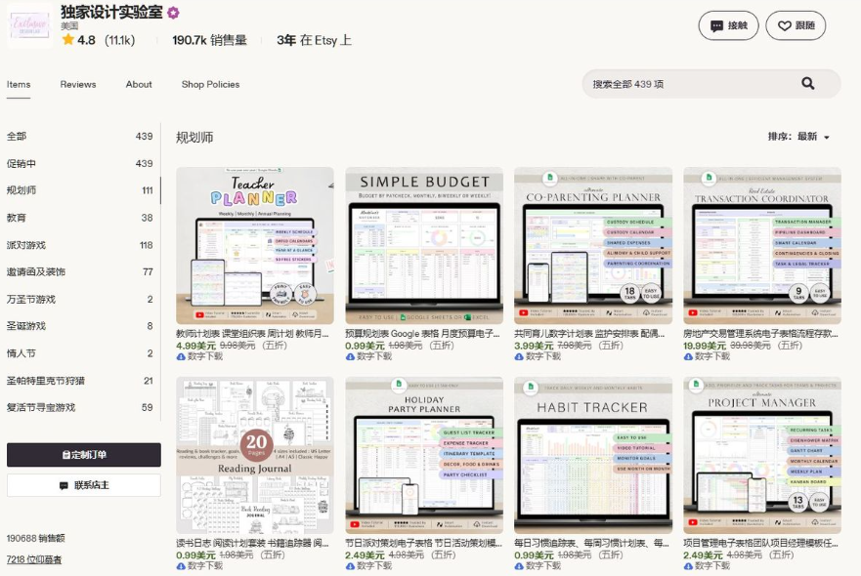Open the Project Manager product thumbnail
Viewport: 861px width, 576px height.
762,455
